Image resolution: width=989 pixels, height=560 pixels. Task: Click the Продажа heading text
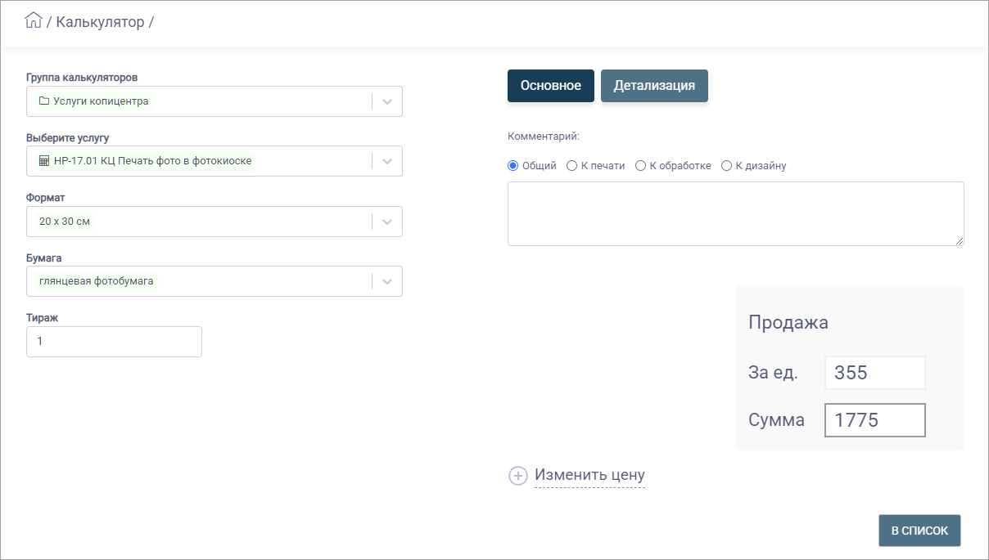tap(788, 322)
